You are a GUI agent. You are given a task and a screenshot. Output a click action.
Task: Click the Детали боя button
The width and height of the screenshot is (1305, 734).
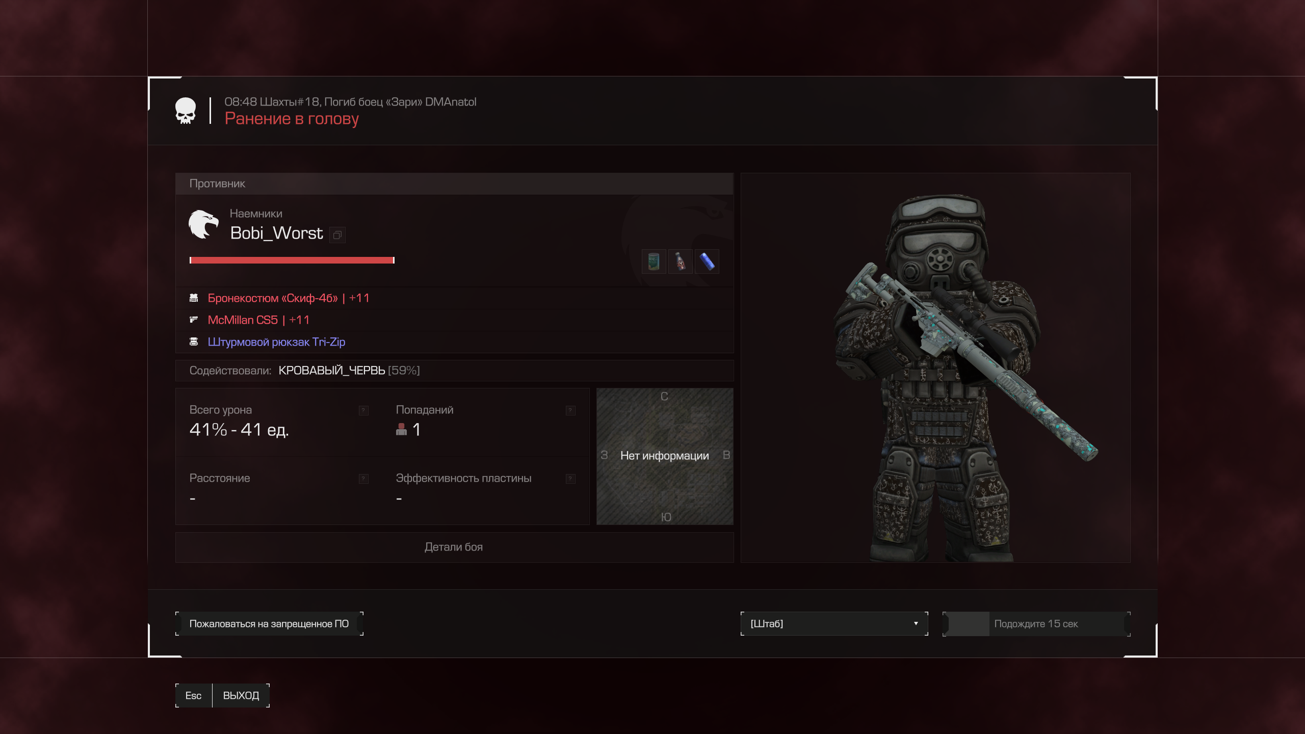click(454, 547)
